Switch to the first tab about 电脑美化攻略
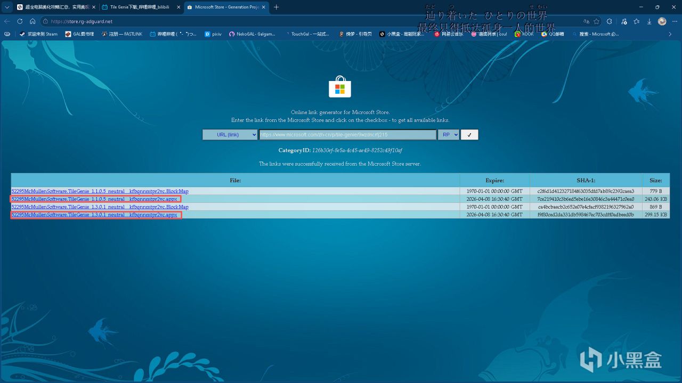The height and width of the screenshot is (383, 682). click(x=56, y=7)
